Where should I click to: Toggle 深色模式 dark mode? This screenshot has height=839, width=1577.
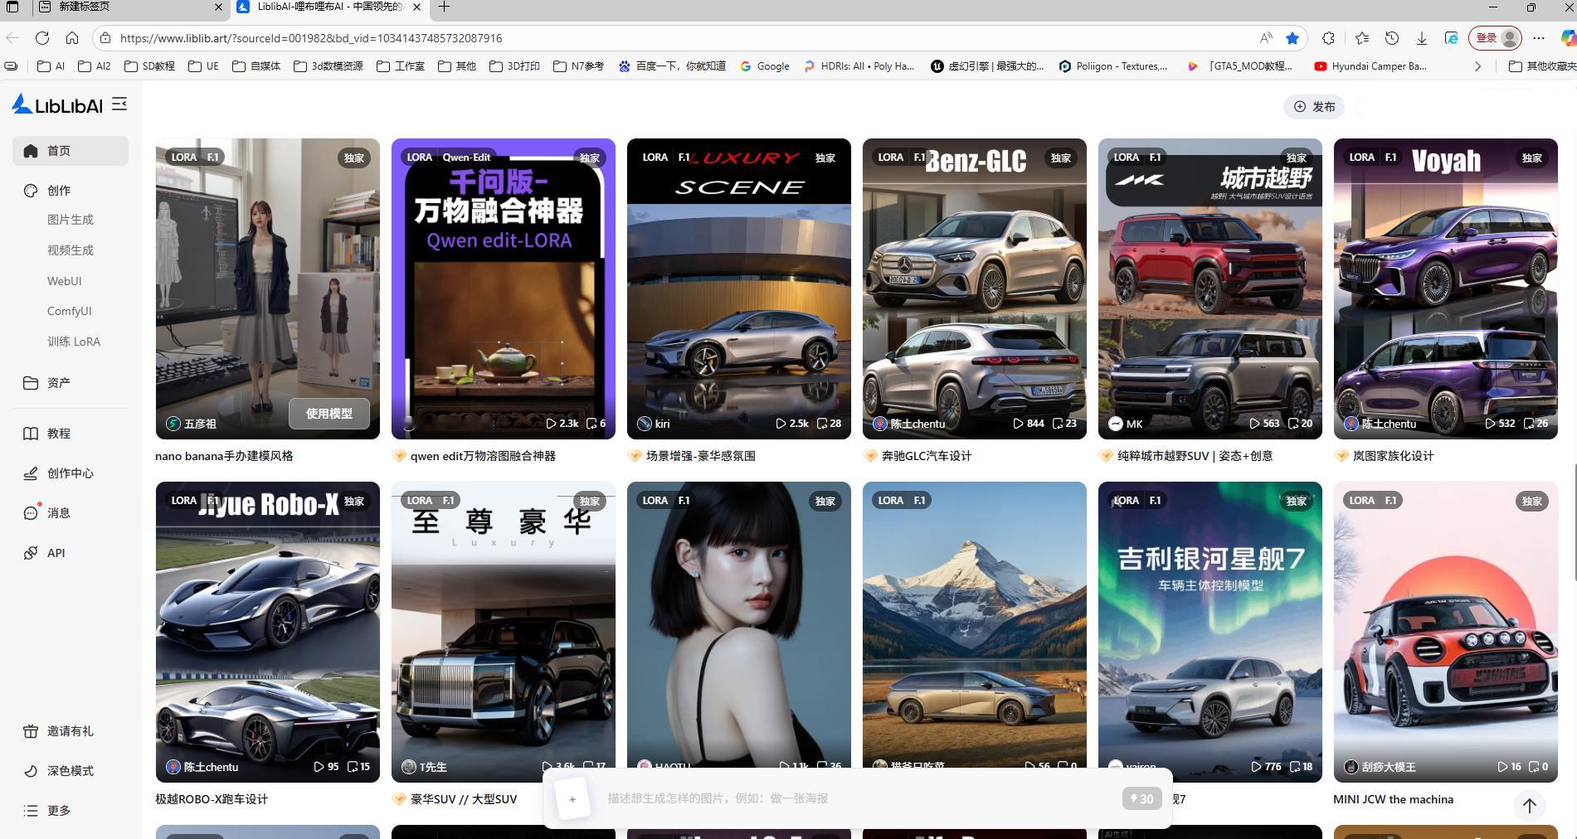(x=59, y=771)
